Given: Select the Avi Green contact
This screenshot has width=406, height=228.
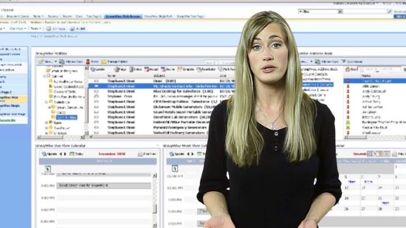Looking at the screenshot, I should (x=369, y=112).
